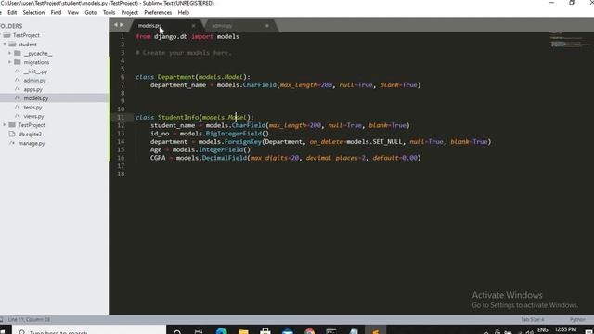Open the Edit menu
Viewport: 594px width, 334px height.
[12, 12]
